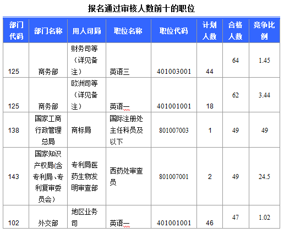Select the 合格人数 column header
This screenshot has height=233, width=284.
pos(236,31)
